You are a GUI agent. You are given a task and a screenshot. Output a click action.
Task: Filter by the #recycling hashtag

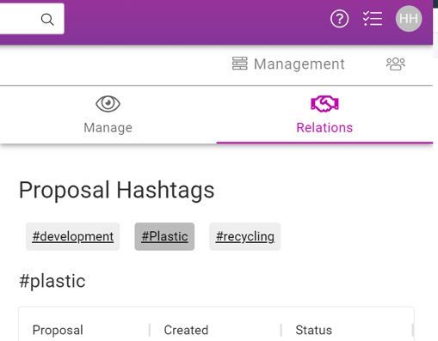pos(245,236)
